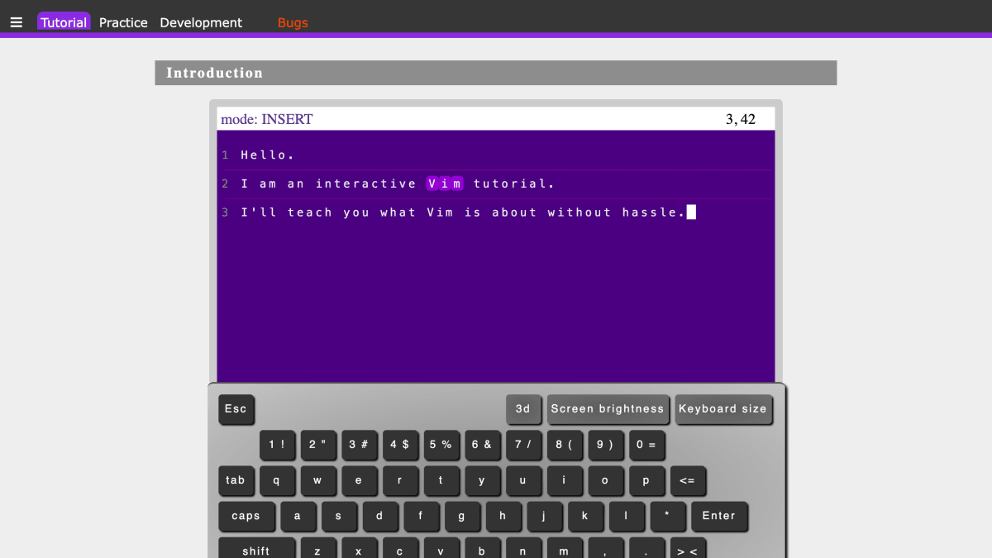Viewport: 992px width, 558px height.
Task: Tap the '0 =' key
Action: pyautogui.click(x=646, y=445)
